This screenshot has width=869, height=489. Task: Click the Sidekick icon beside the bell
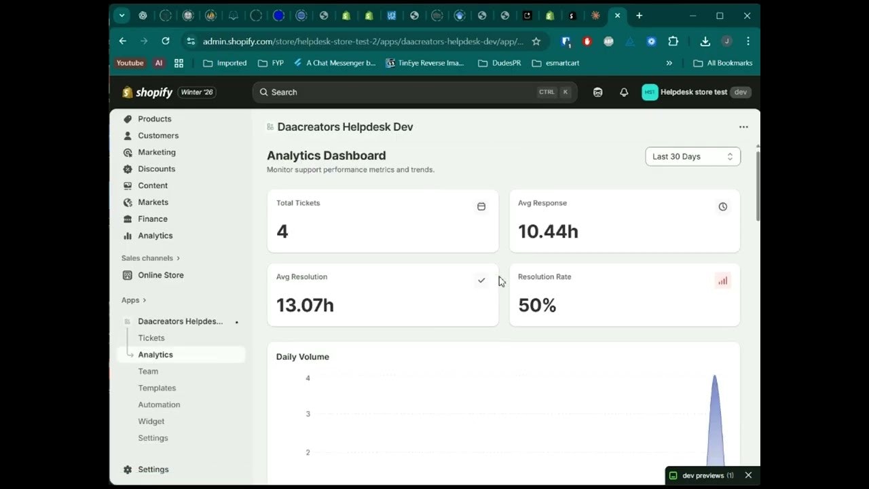(597, 92)
